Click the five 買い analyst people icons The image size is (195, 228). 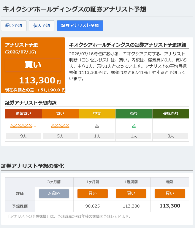pos(60,126)
